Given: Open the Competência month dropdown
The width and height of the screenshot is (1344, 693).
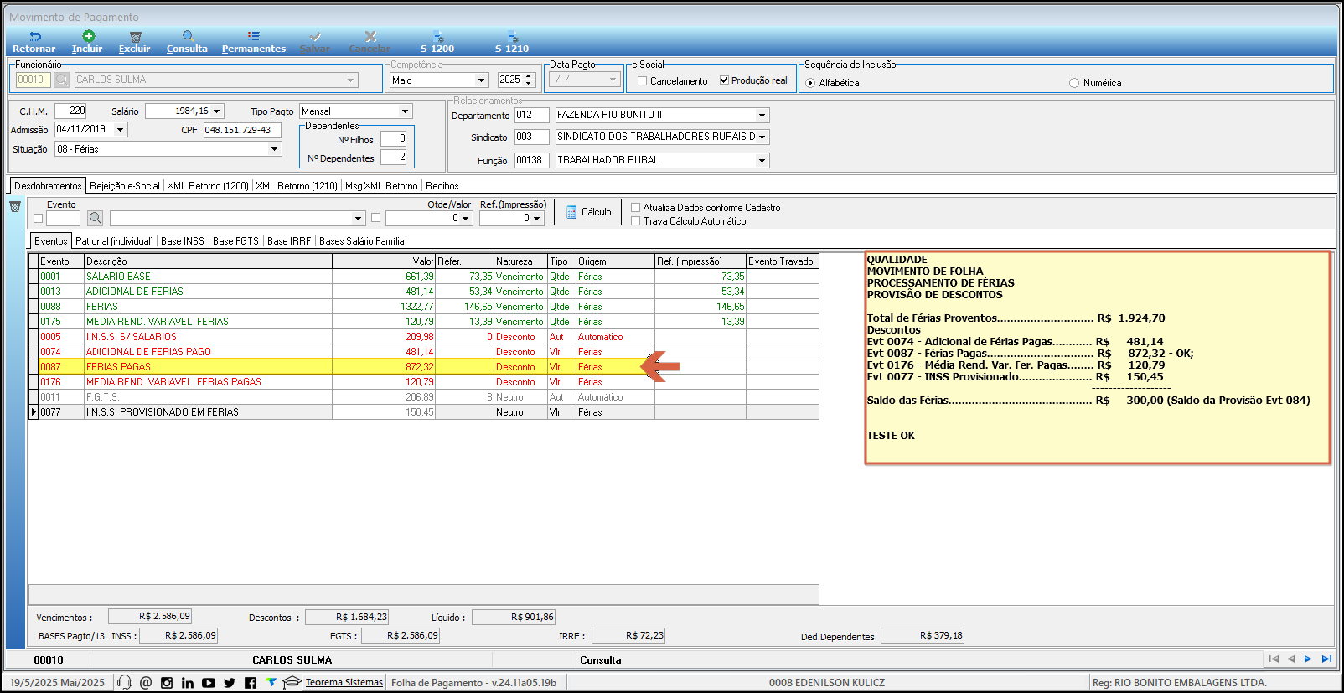Looking at the screenshot, I should pyautogui.click(x=482, y=80).
